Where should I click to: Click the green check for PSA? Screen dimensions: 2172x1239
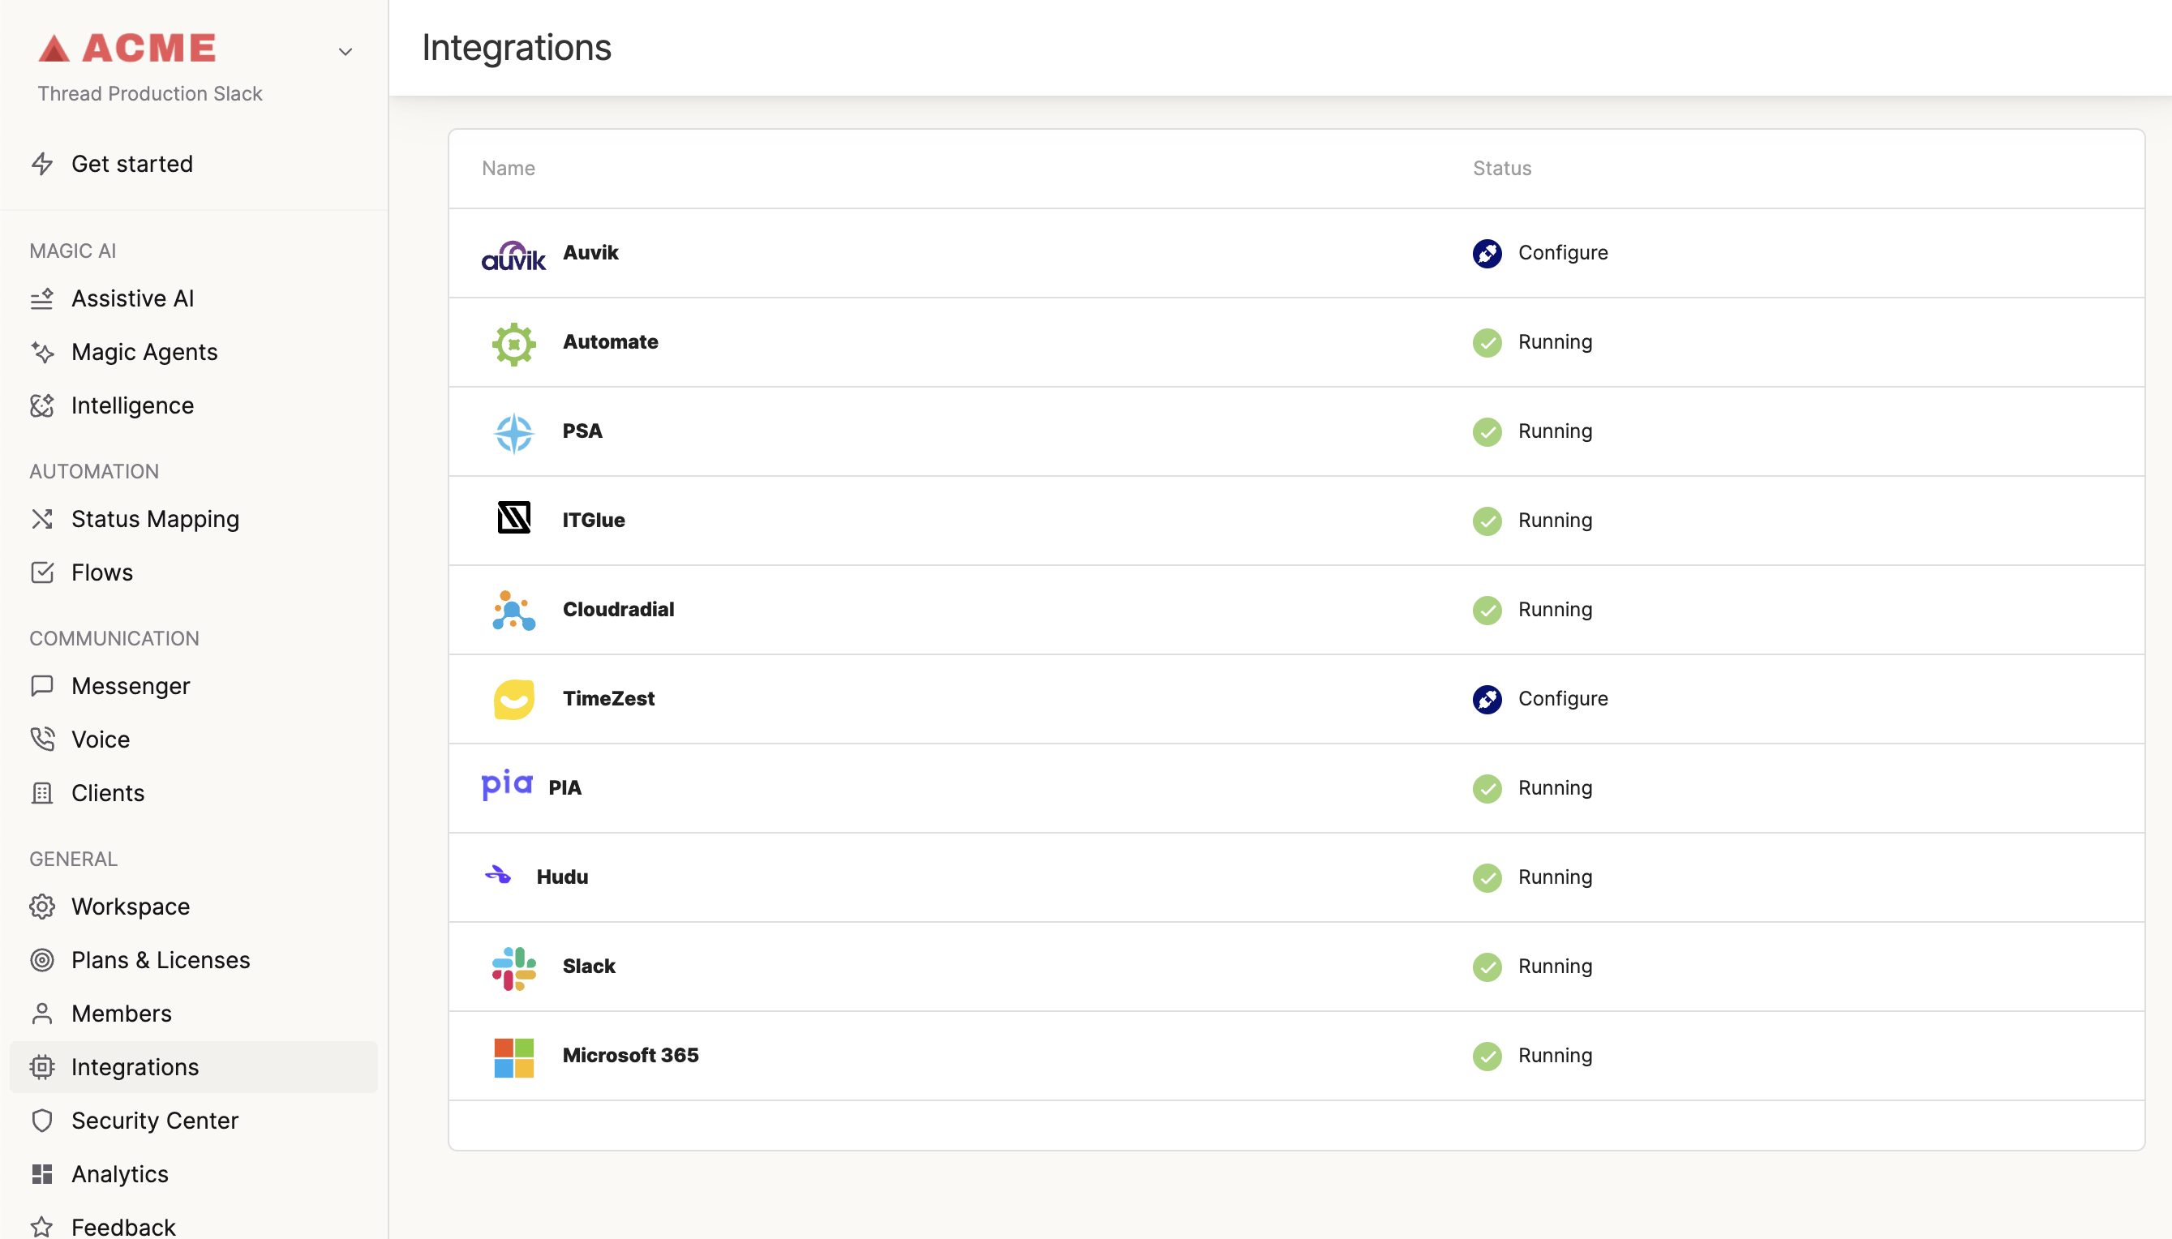coord(1487,431)
